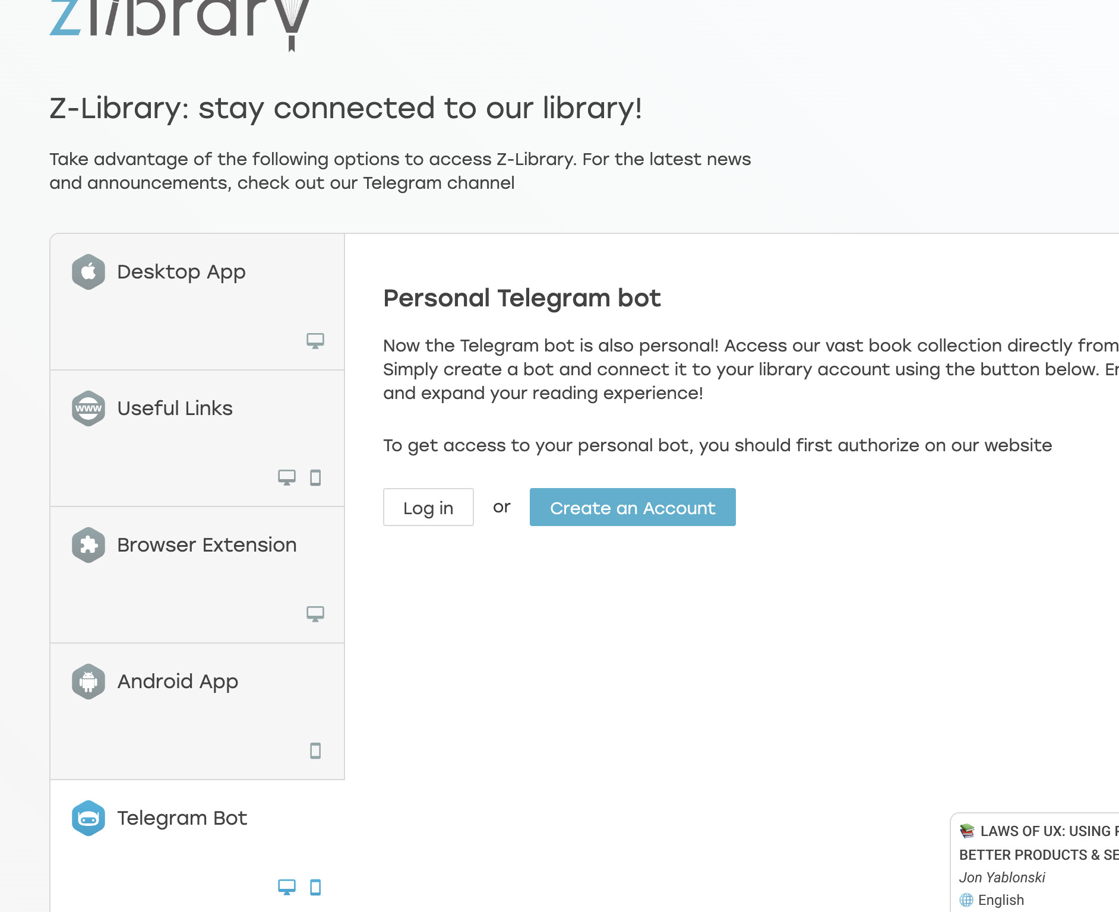Click the Apple hexagon icon for Desktop App
This screenshot has width=1119, height=912.
click(x=88, y=272)
